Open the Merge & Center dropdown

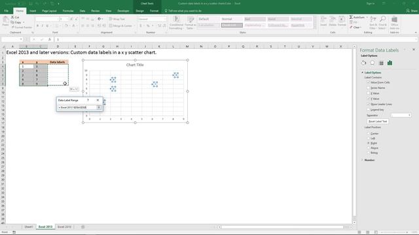(134, 26)
